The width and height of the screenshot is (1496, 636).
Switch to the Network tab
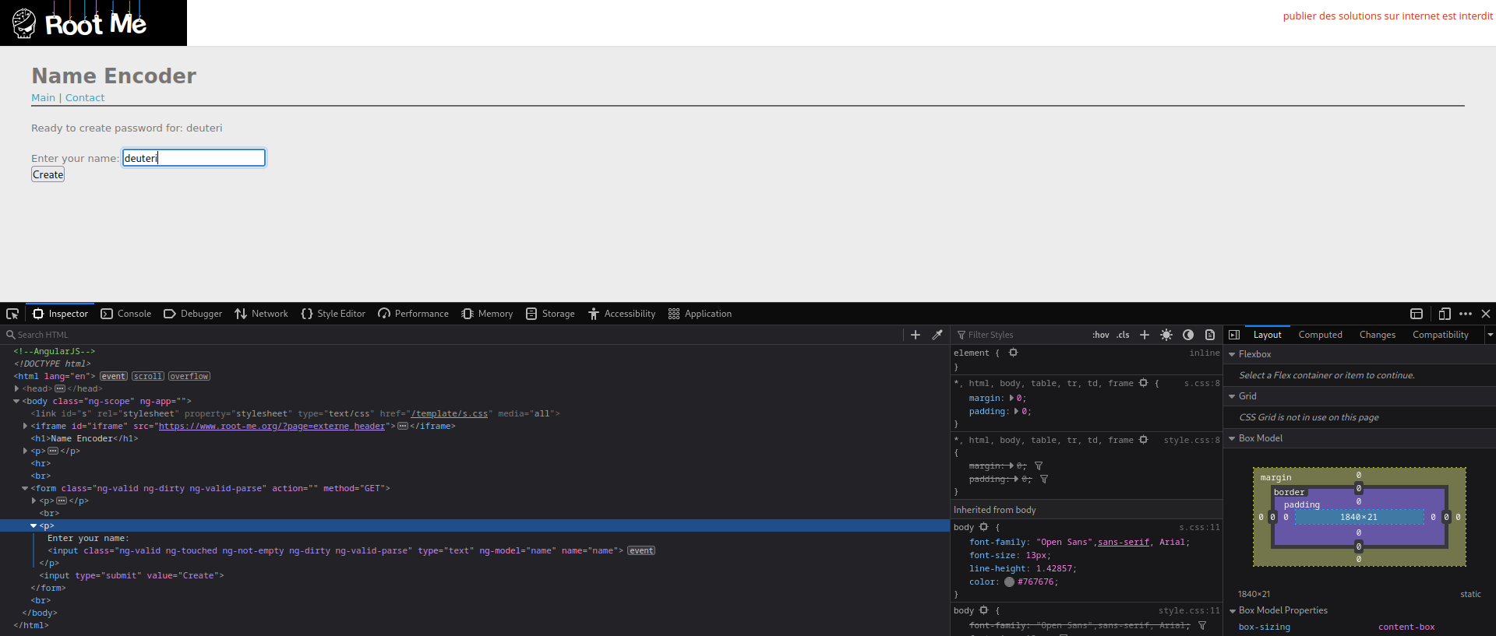click(261, 314)
